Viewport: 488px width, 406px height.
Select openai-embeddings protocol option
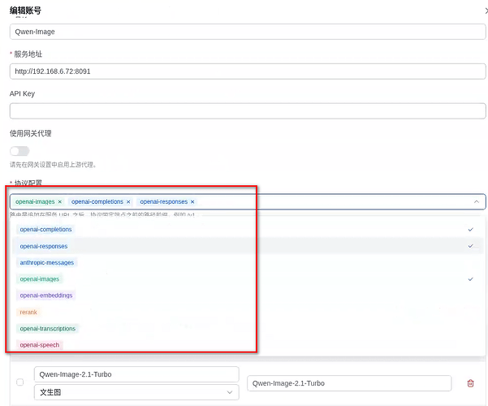pyautogui.click(x=248, y=296)
